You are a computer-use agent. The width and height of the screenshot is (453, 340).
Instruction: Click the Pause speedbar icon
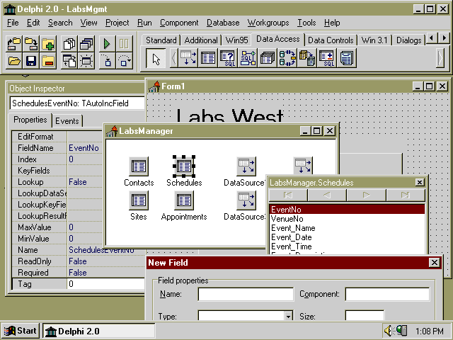pyautogui.click(x=125, y=44)
